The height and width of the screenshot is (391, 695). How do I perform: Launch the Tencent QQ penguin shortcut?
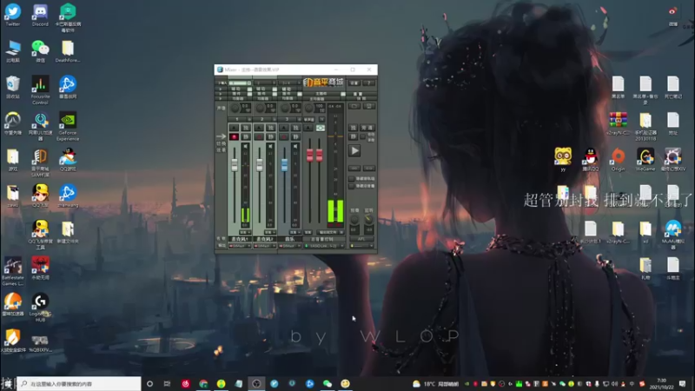click(591, 160)
